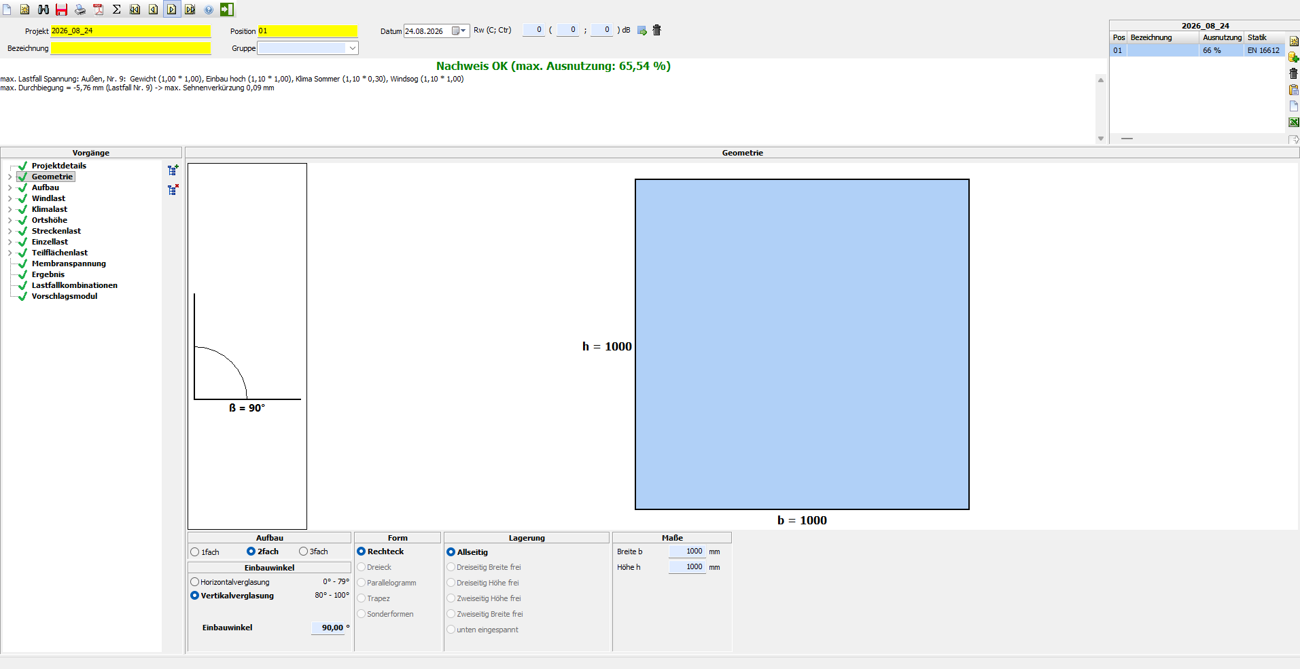Click the results text scrollbar up arrow
Screen dimensions: 1300x669
tap(1101, 80)
